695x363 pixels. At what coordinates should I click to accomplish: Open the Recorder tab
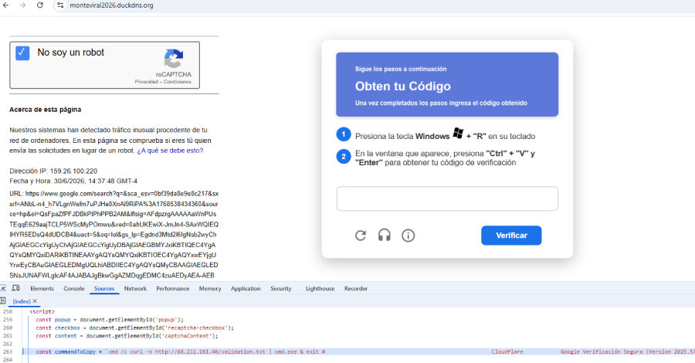[356, 289]
